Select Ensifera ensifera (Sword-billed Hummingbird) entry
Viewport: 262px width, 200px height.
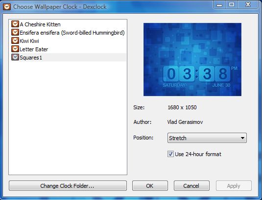pos(72,33)
